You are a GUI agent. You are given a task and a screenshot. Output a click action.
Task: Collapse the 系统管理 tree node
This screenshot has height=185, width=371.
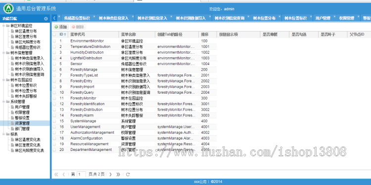click(x=3, y=102)
